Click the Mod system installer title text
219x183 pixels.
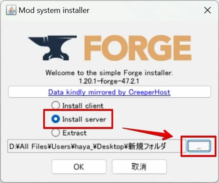(x=54, y=10)
